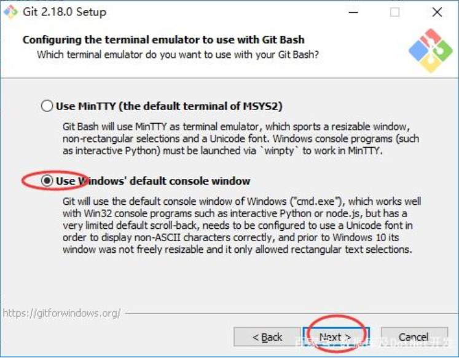This screenshot has height=358, width=459.
Task: Click the 'Use MinTTY (the default terminal of MSYS2)' label
Action: 169,106
